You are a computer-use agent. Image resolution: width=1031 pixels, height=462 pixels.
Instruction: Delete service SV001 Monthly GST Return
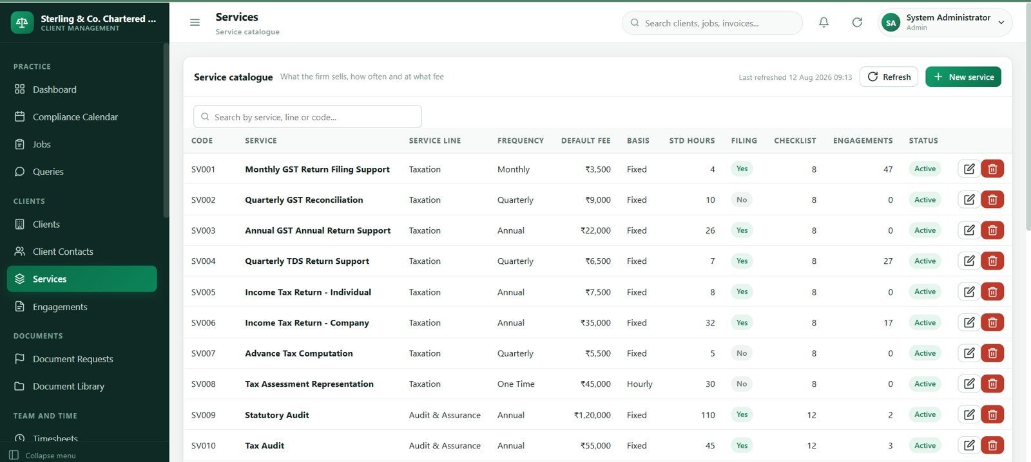[x=992, y=169]
